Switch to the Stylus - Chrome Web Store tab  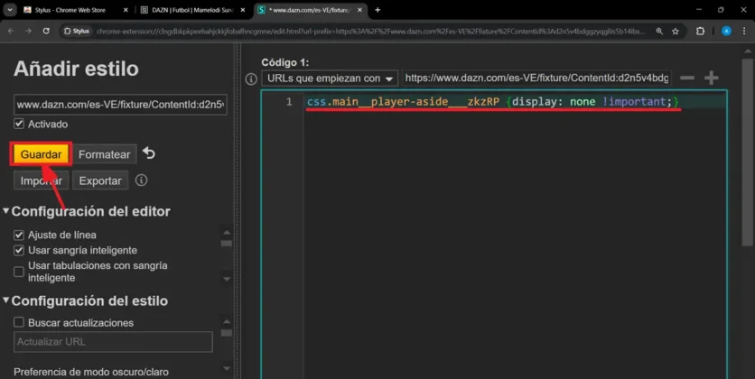(x=68, y=10)
